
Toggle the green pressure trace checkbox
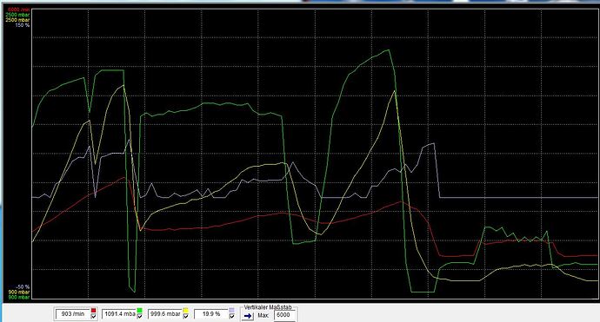click(x=140, y=316)
